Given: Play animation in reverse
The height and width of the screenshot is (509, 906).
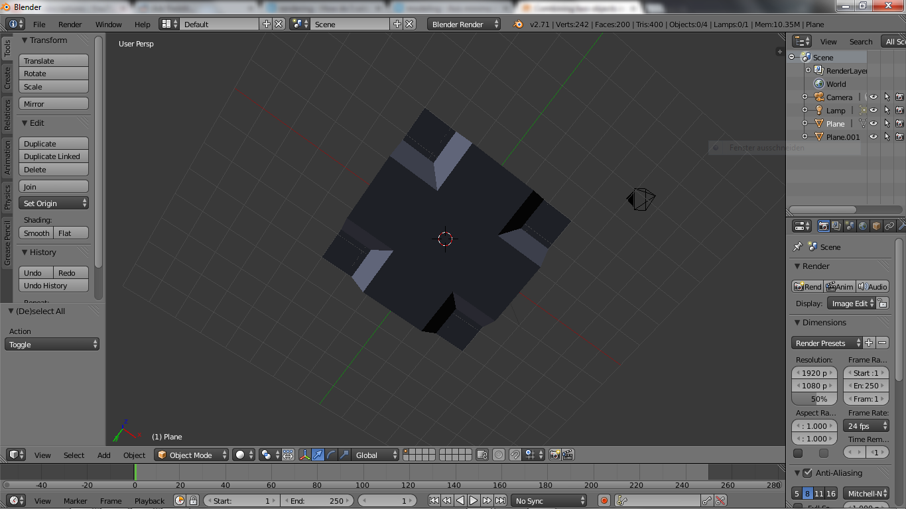Looking at the screenshot, I should [460, 500].
